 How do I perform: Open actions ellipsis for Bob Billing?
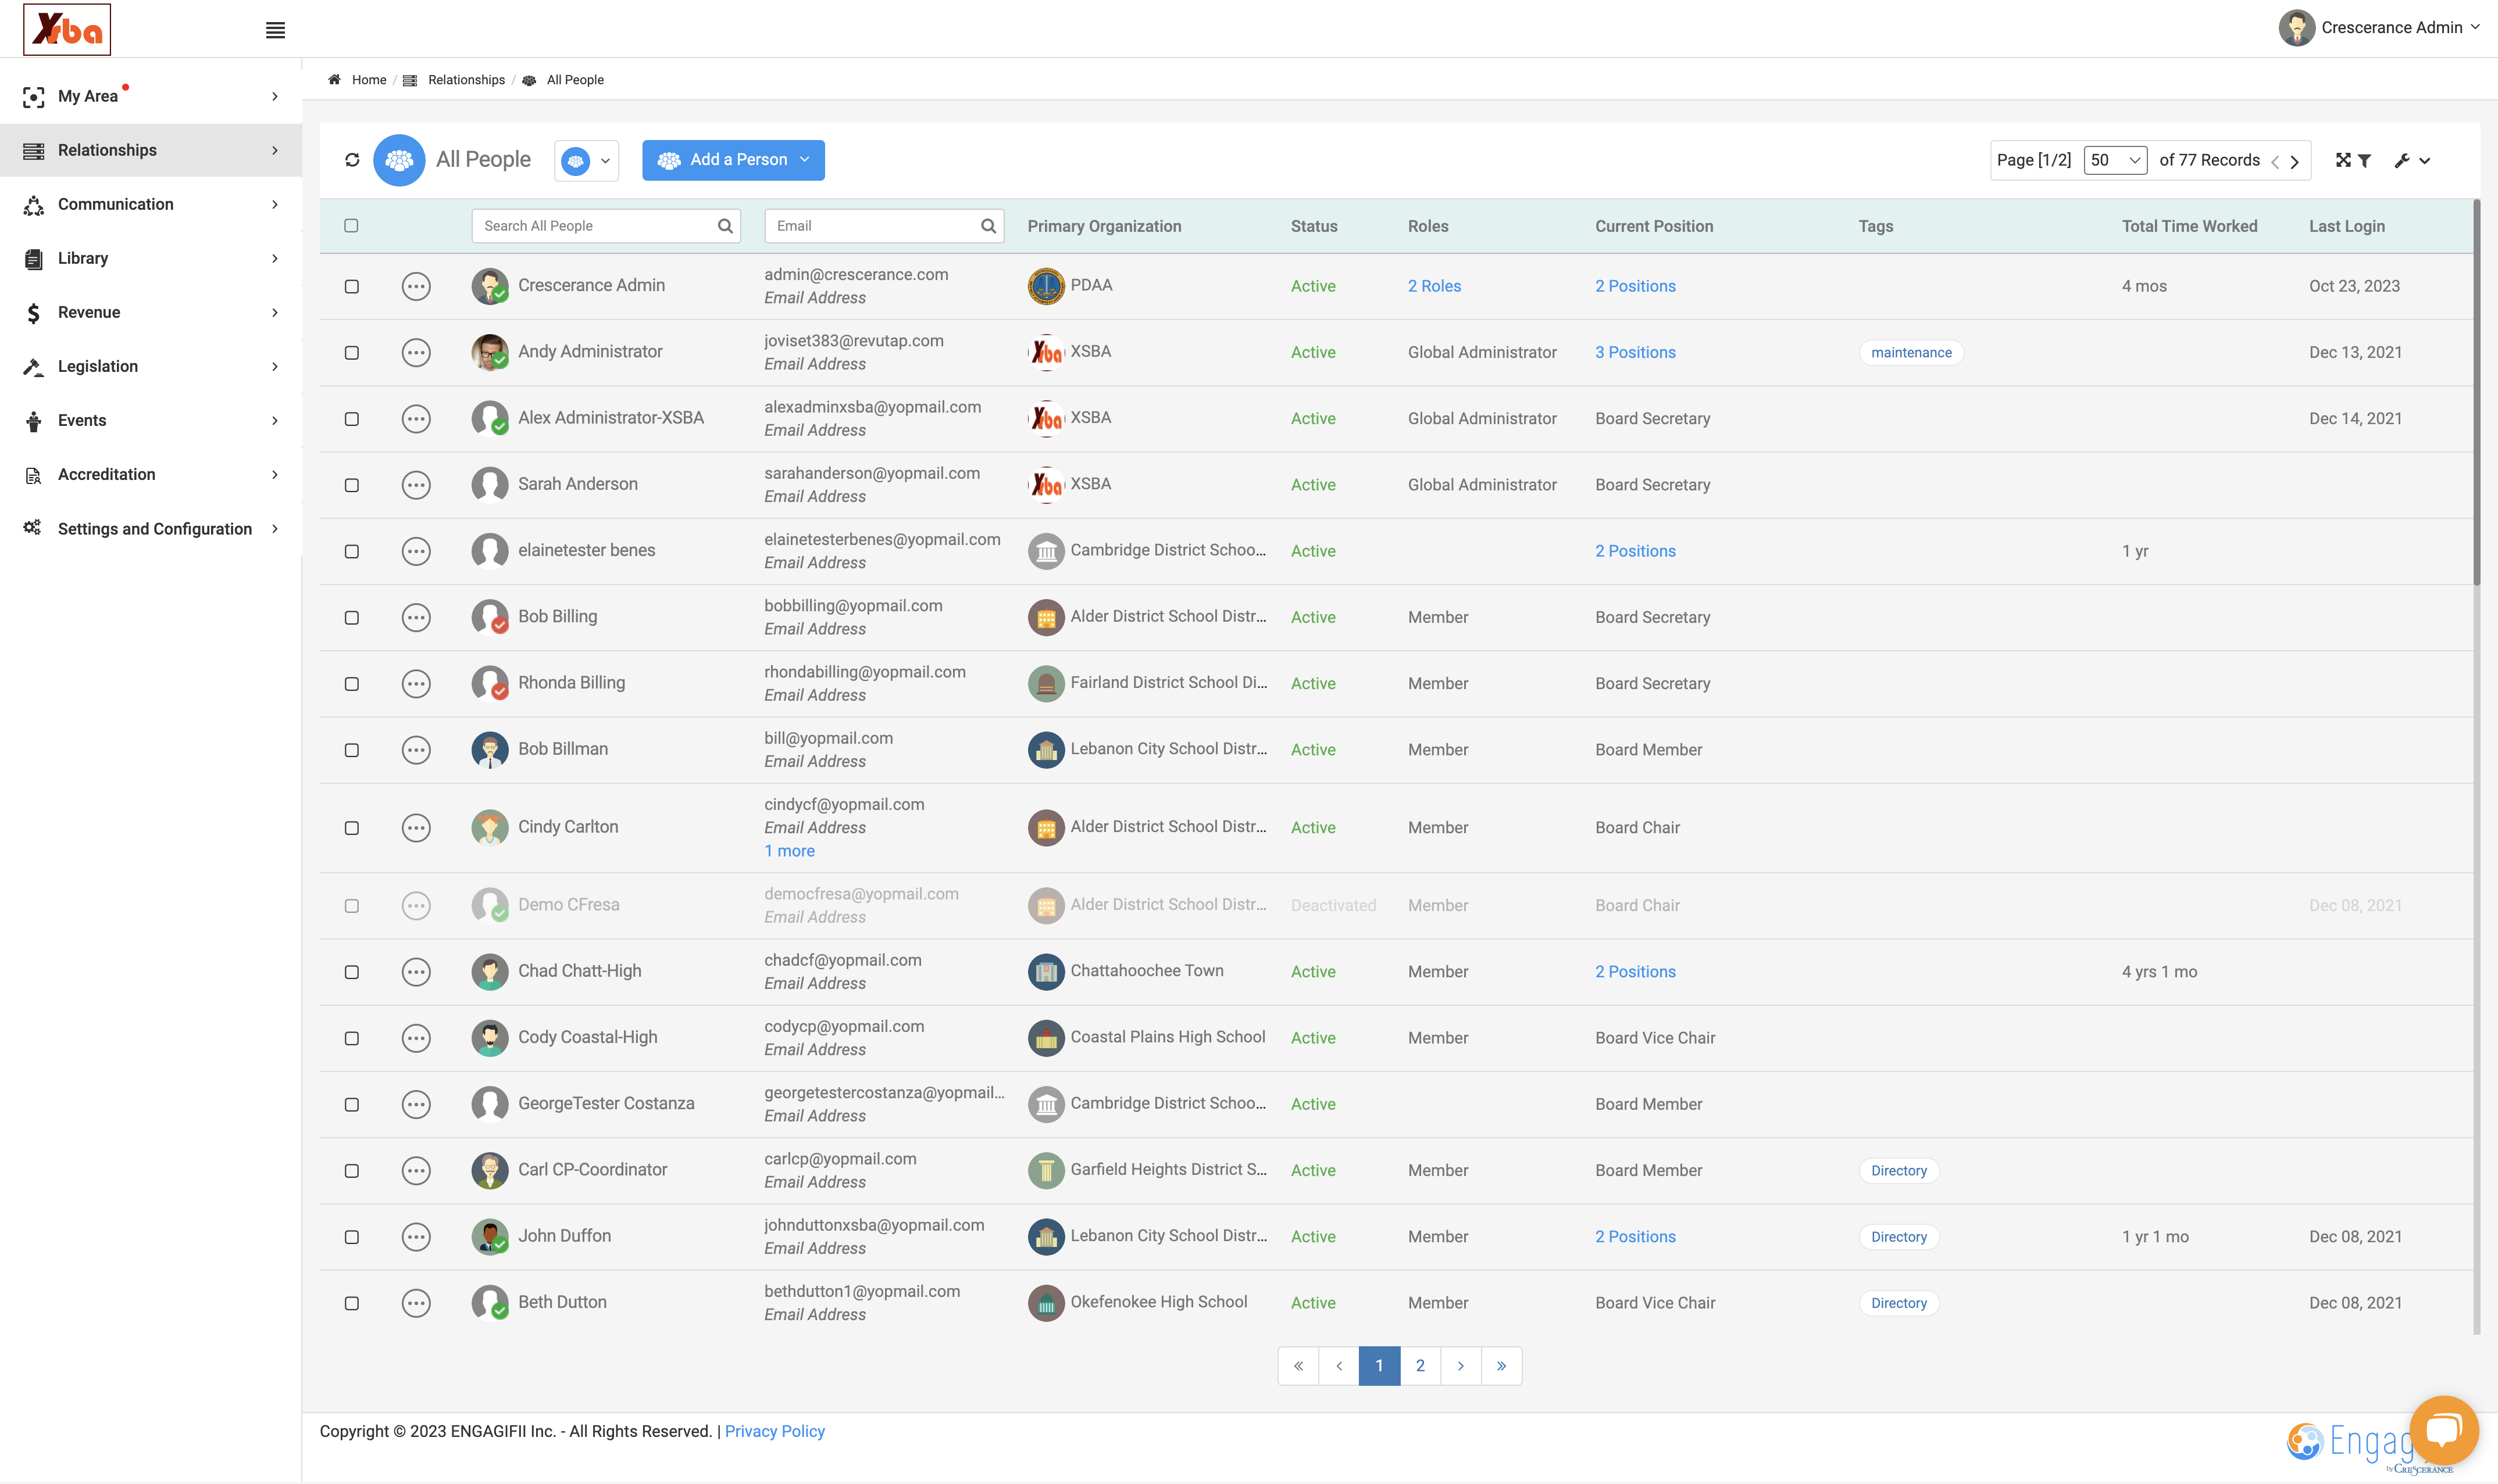(x=416, y=618)
